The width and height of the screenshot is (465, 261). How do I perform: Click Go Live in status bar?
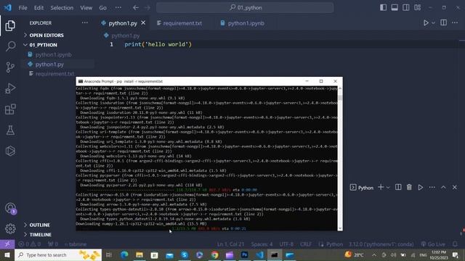433,244
